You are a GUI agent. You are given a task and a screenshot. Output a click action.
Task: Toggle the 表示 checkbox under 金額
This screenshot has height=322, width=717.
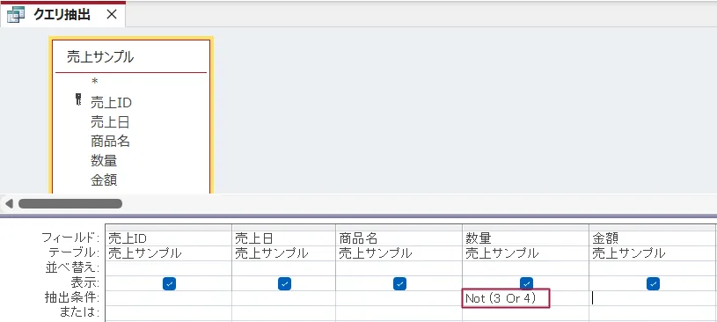pos(653,284)
